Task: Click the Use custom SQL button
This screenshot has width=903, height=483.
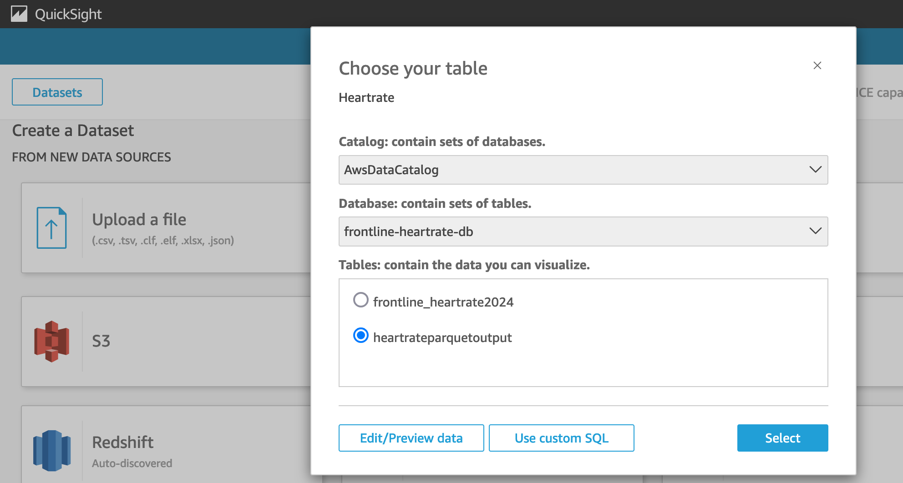Action: tap(562, 438)
